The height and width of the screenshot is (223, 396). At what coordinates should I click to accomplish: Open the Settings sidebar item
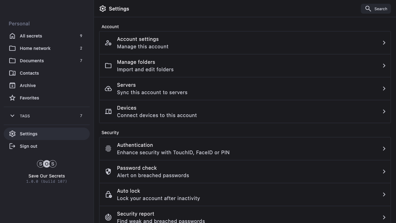pyautogui.click(x=28, y=134)
